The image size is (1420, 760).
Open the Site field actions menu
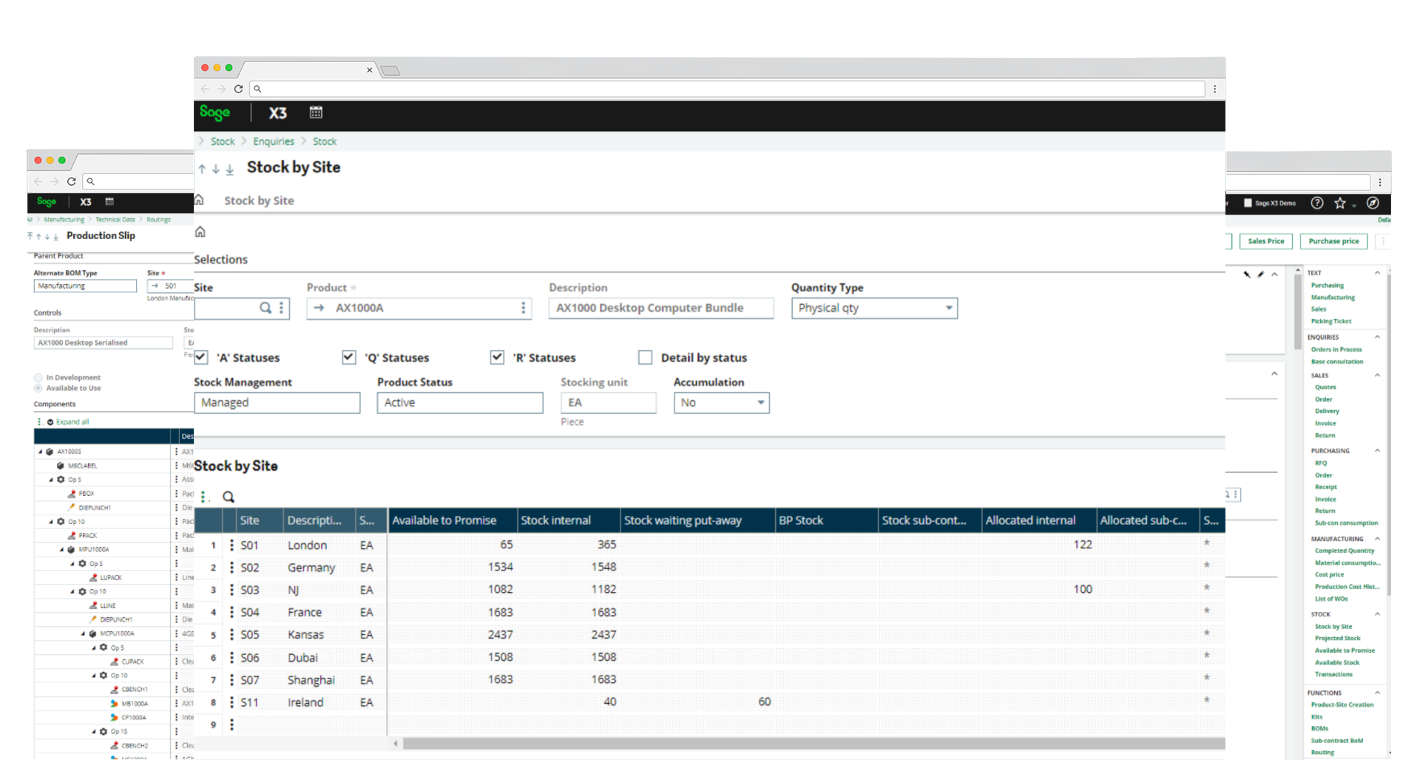coord(281,308)
